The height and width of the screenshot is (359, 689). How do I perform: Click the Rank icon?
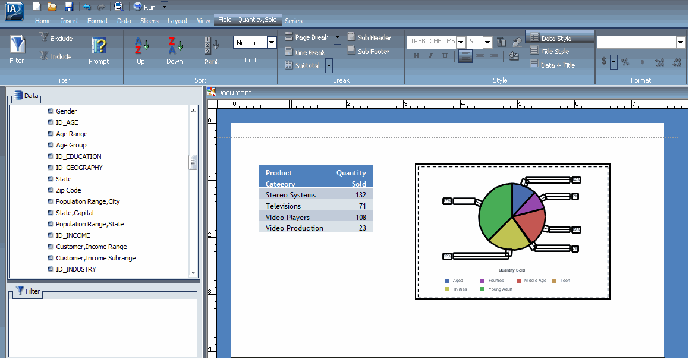(212, 46)
